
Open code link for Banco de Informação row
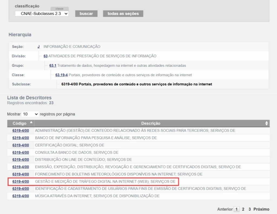pyautogui.click(x=21, y=138)
